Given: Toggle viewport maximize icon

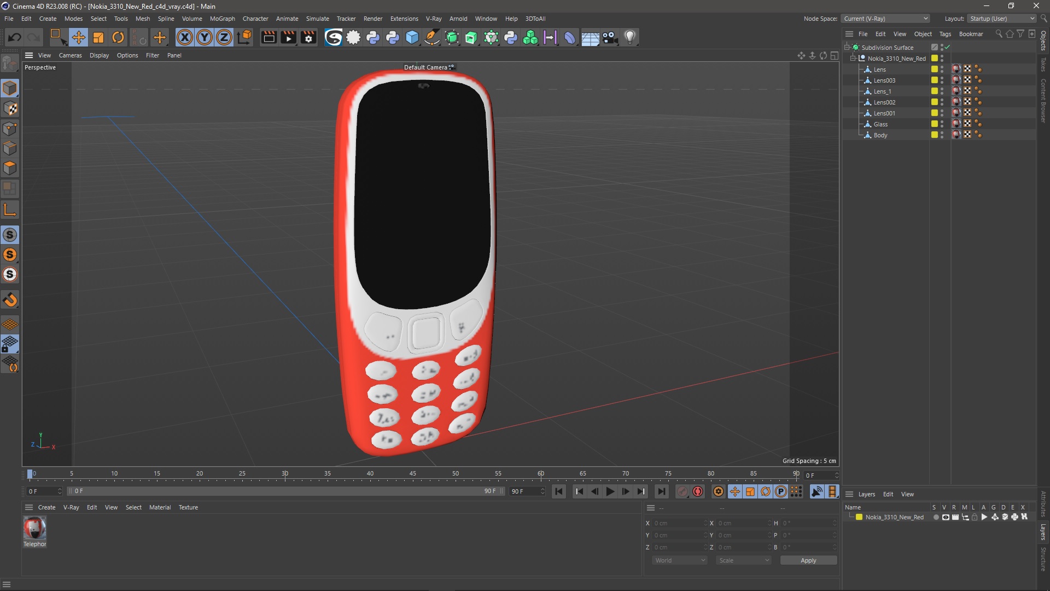Looking at the screenshot, I should pos(835,55).
